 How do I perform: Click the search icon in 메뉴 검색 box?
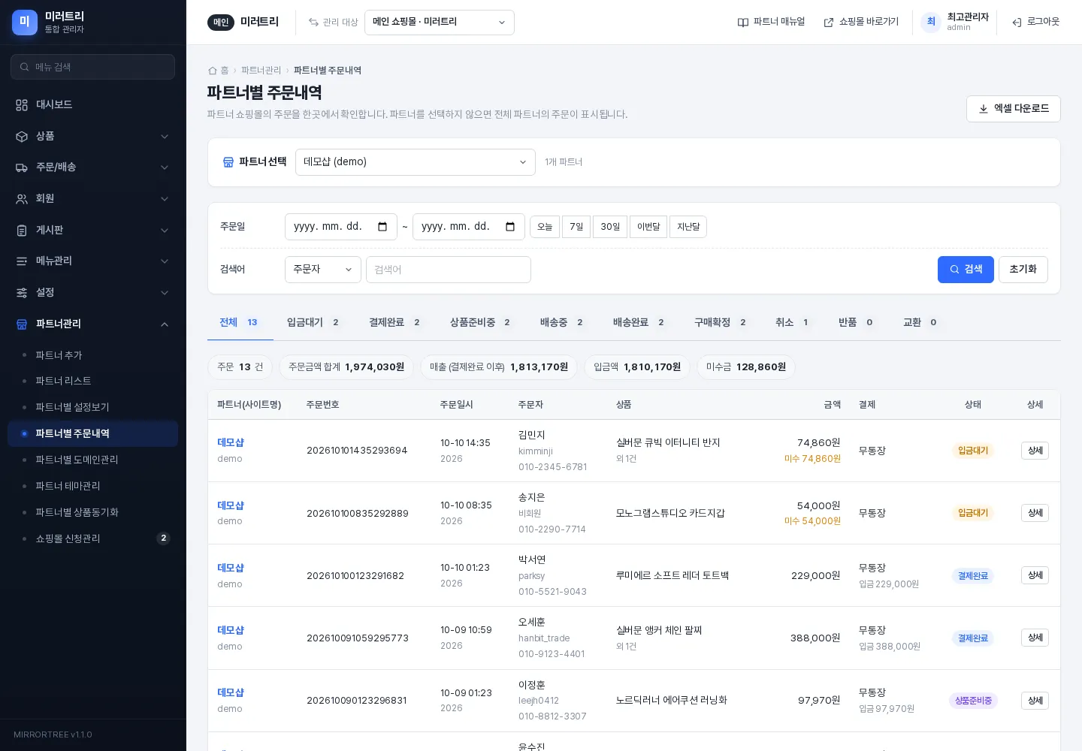(x=25, y=67)
